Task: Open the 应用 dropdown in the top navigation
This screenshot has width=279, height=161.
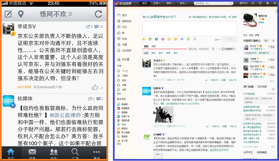Action: click(157, 3)
